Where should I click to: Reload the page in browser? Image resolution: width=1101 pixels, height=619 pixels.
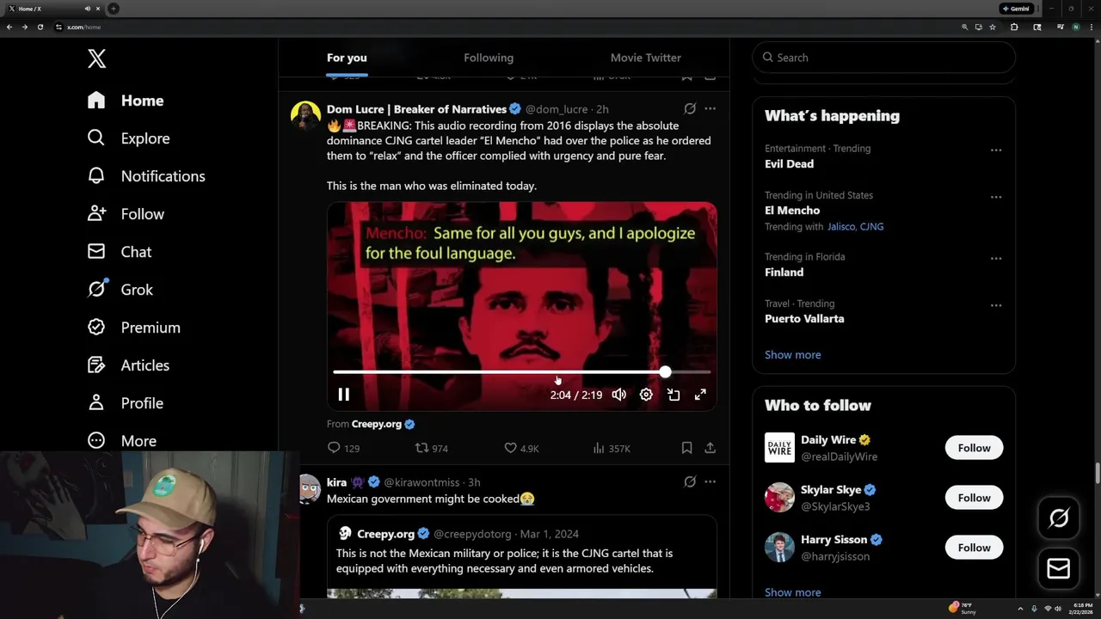click(x=40, y=27)
